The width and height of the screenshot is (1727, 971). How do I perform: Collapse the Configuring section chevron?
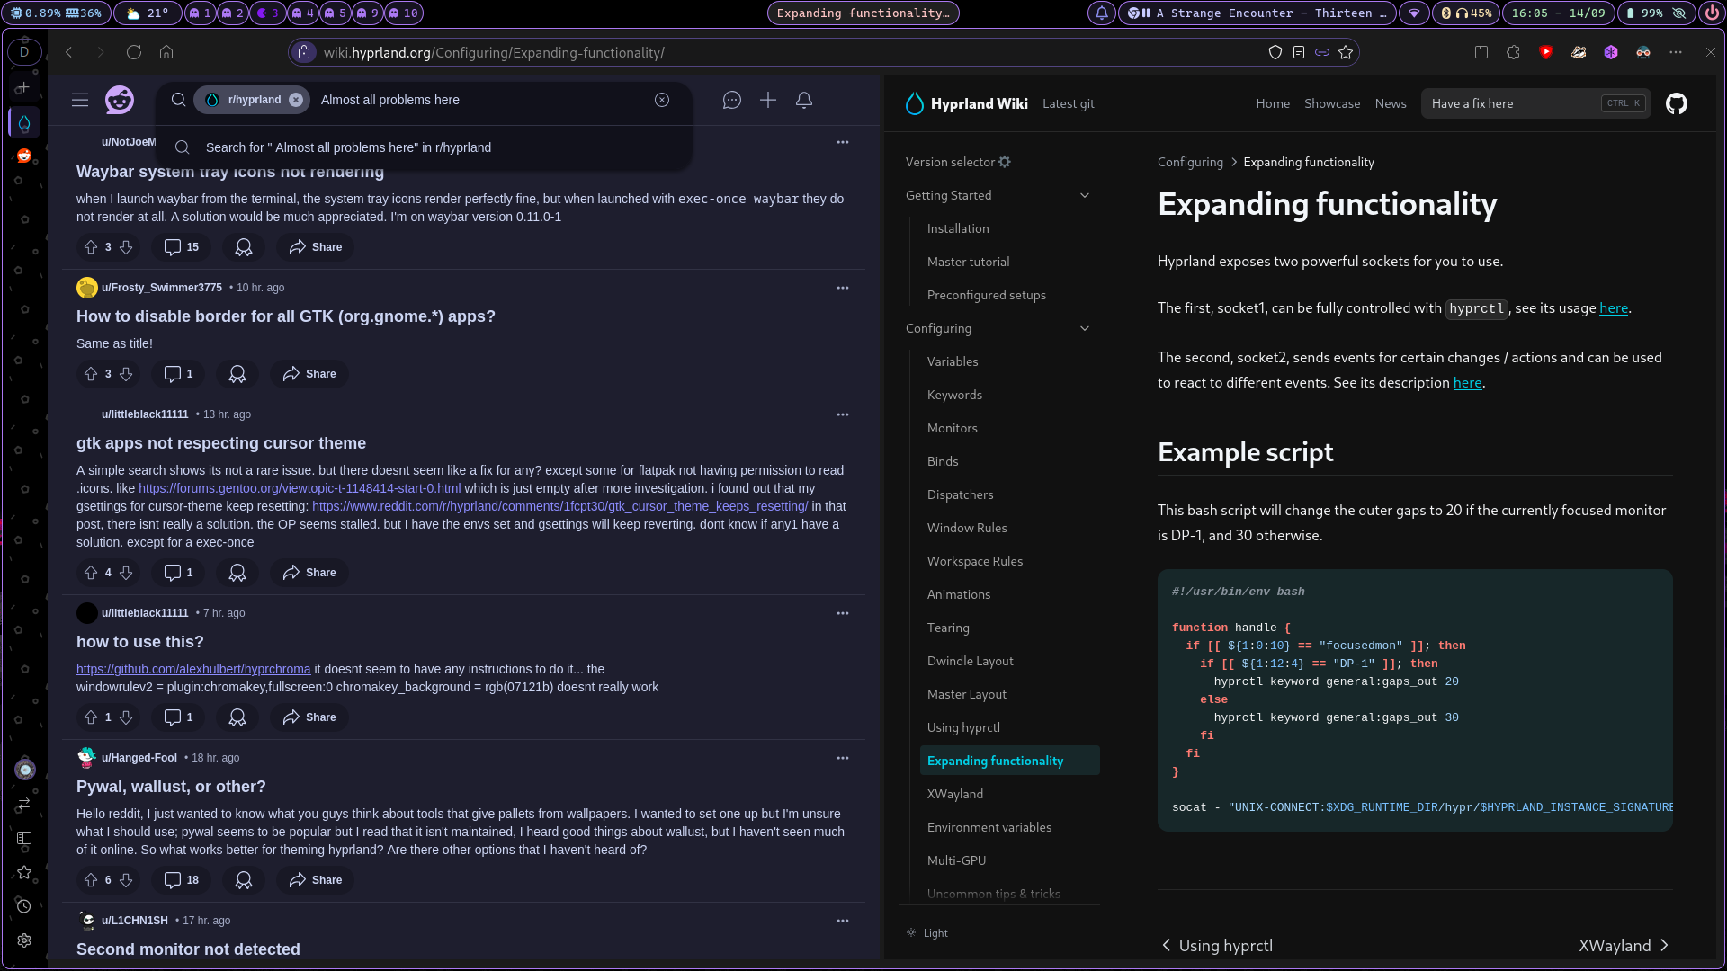click(1084, 328)
